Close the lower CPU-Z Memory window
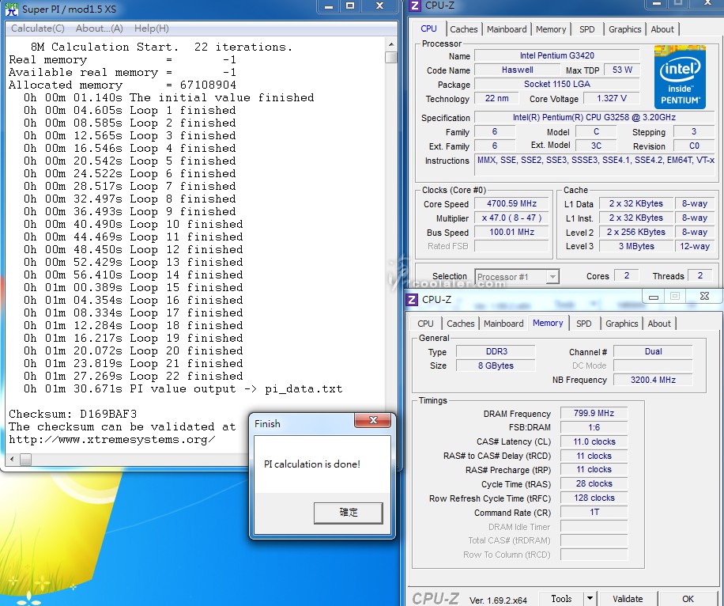The image size is (724, 606). point(704,297)
